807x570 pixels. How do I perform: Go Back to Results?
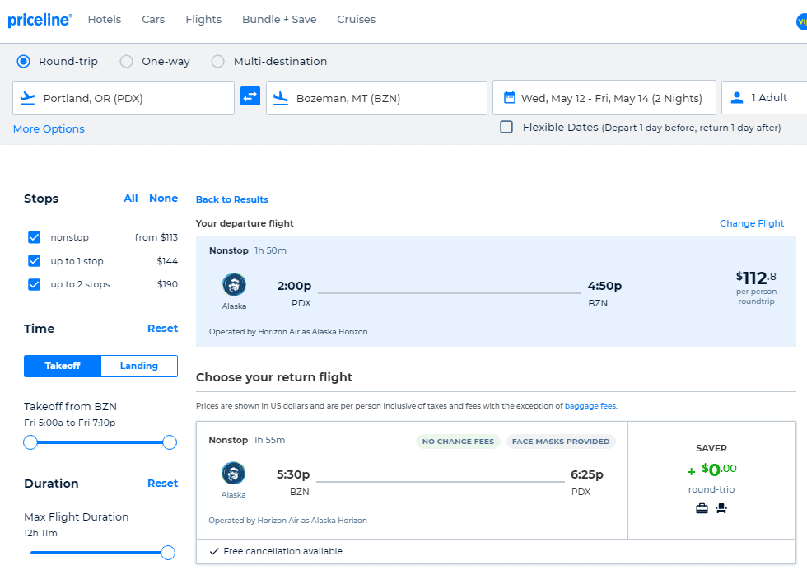click(x=232, y=199)
